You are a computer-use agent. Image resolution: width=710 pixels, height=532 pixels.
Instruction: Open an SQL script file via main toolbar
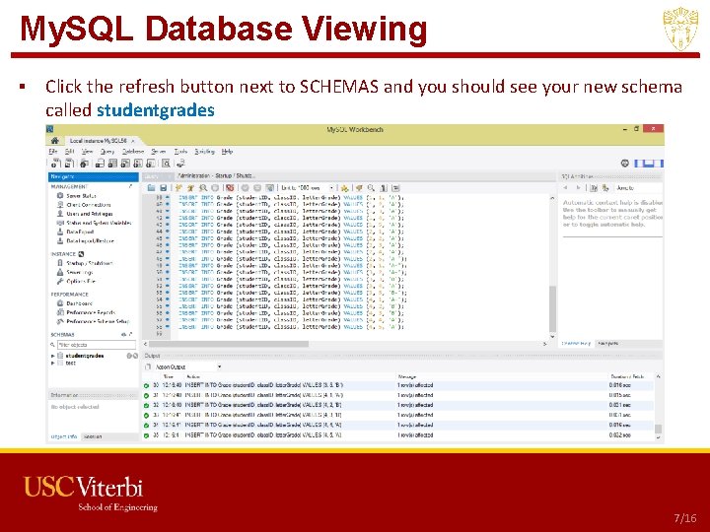click(x=69, y=164)
